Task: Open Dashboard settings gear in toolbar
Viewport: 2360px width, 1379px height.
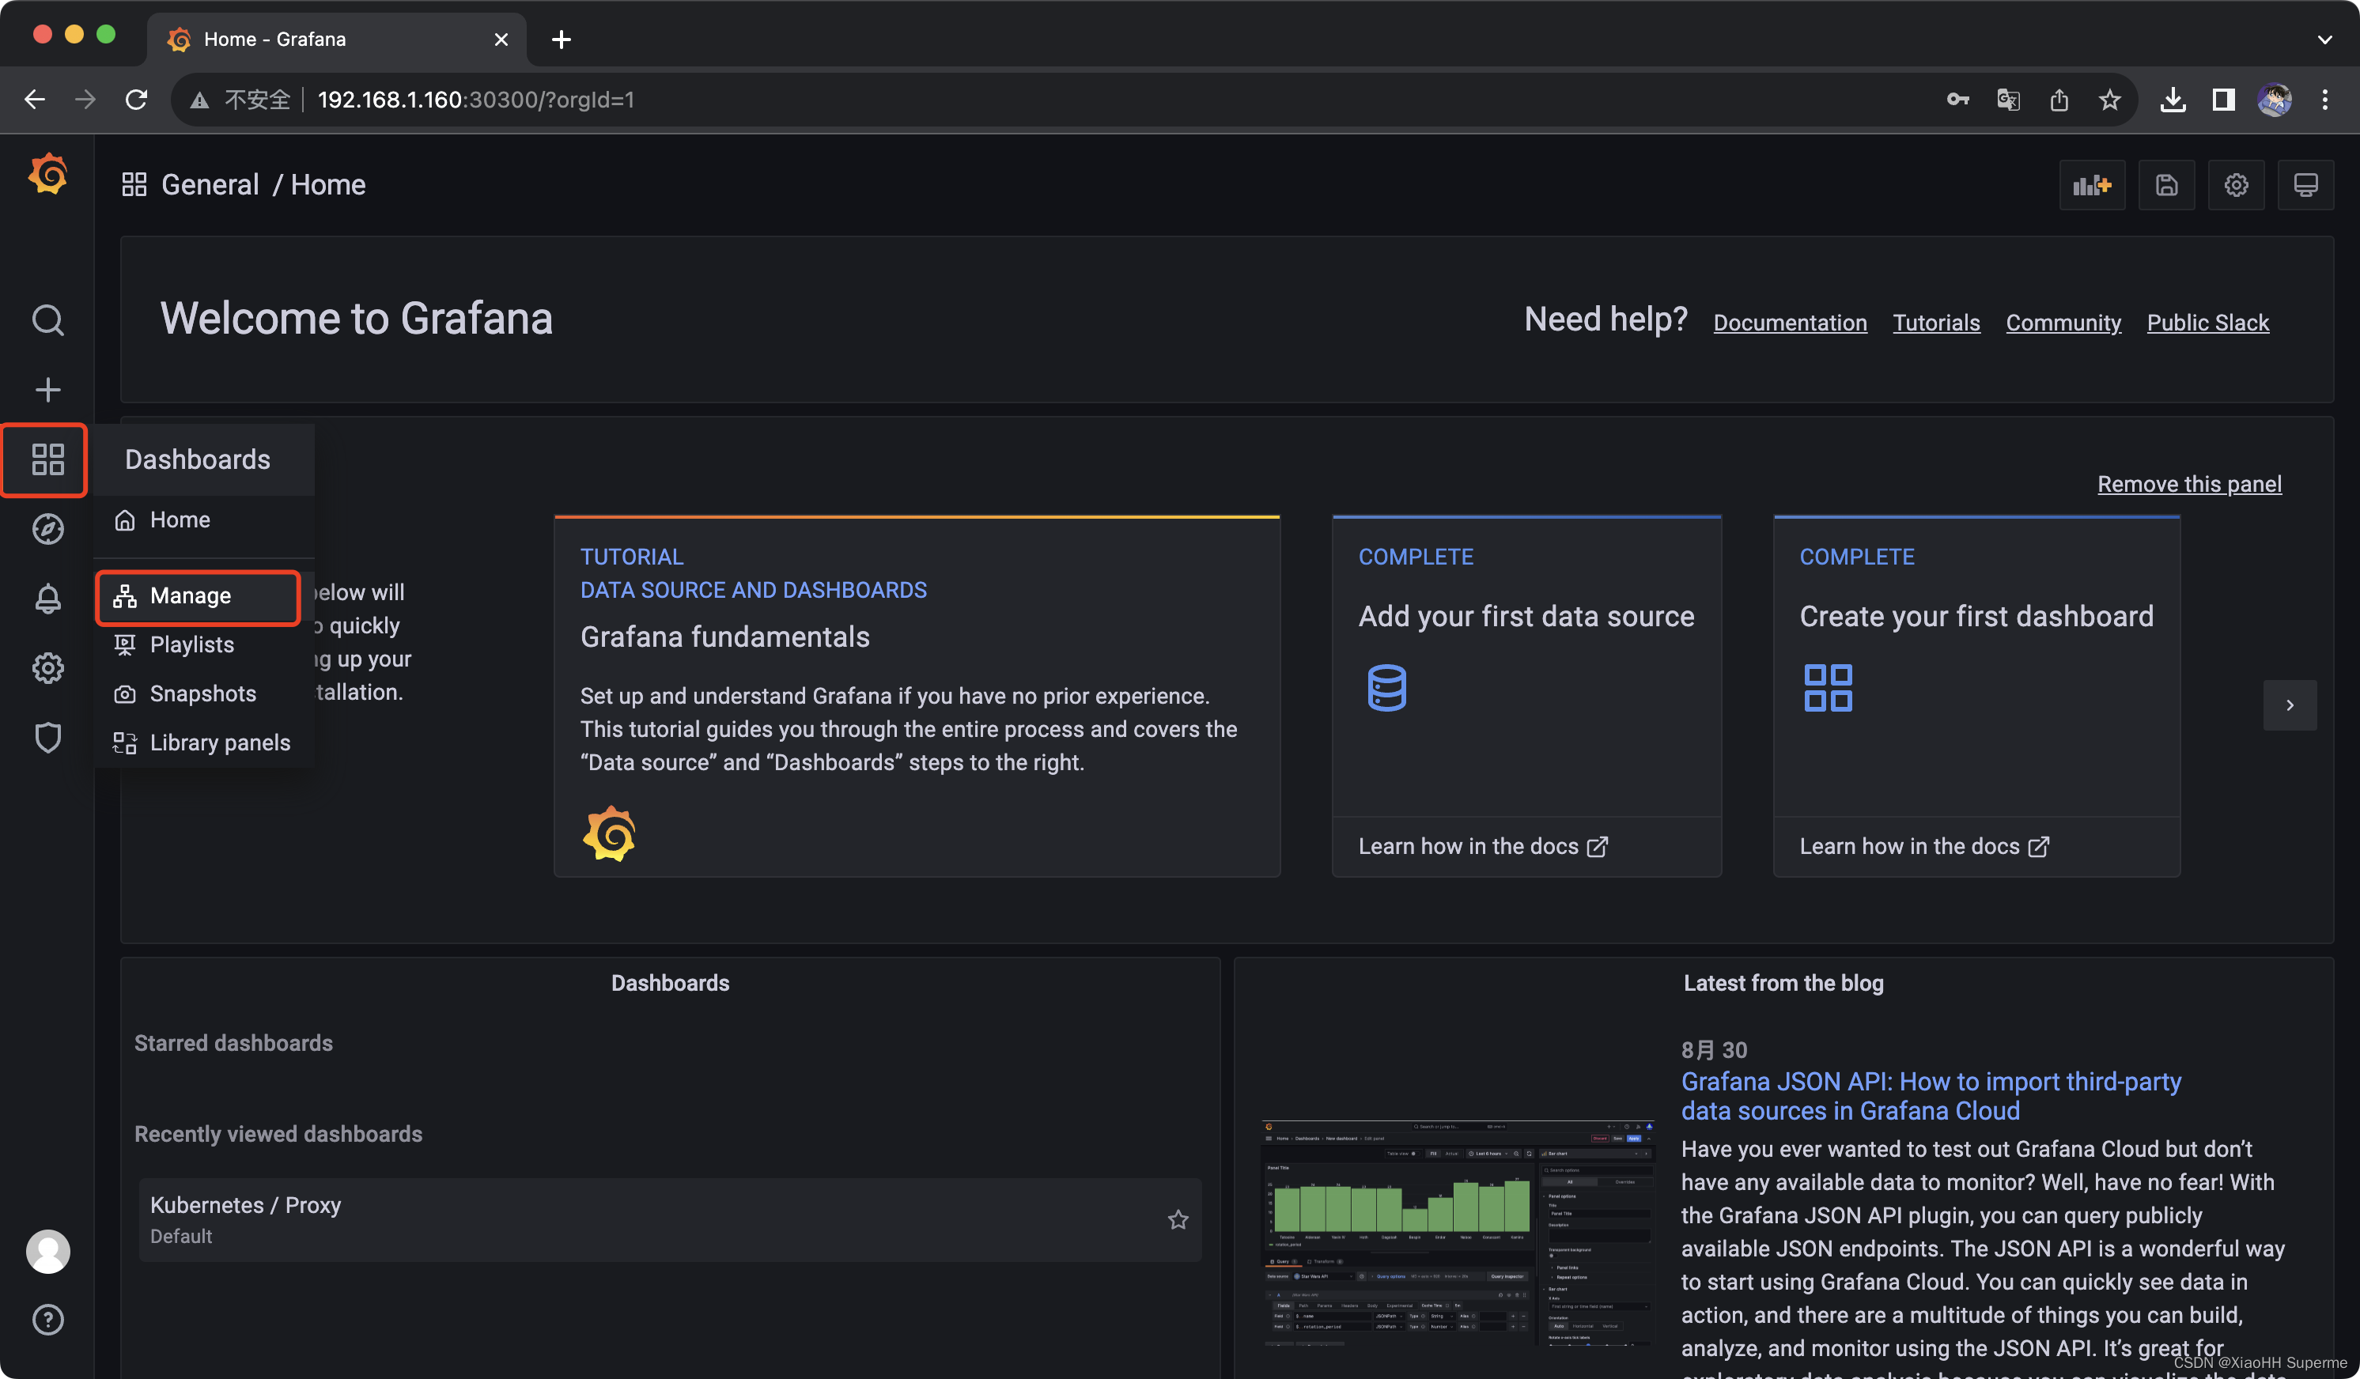Action: (x=2236, y=184)
